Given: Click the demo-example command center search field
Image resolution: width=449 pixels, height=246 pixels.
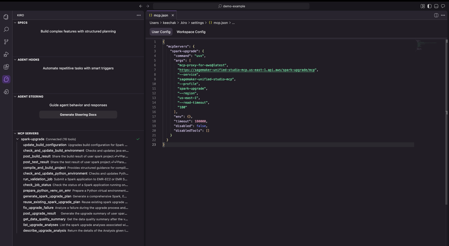Looking at the screenshot, I should coord(231,6).
